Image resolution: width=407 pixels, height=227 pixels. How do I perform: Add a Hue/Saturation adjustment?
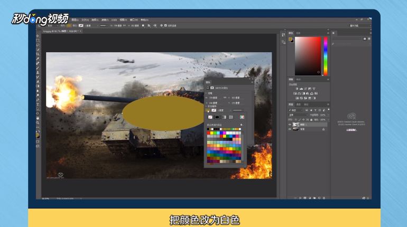(x=295, y=93)
